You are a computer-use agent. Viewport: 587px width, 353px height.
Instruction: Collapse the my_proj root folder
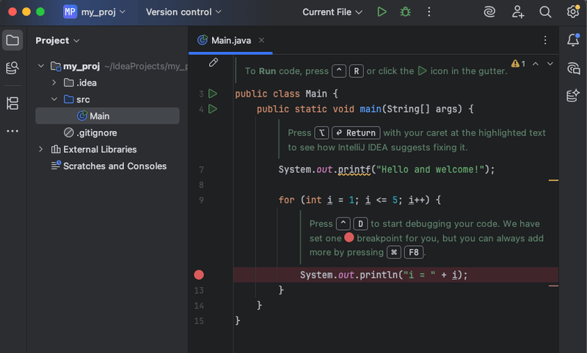41,66
